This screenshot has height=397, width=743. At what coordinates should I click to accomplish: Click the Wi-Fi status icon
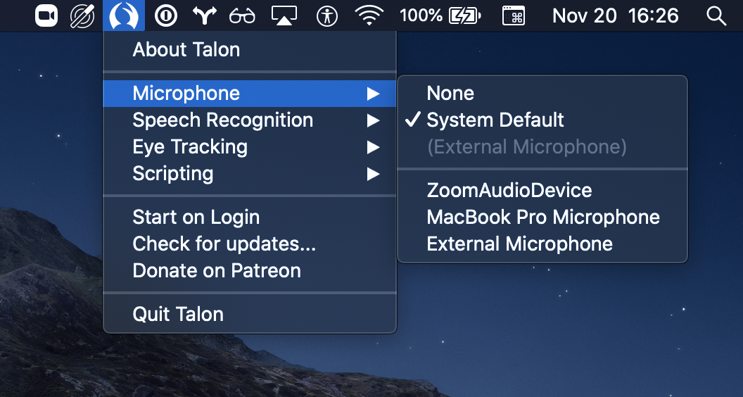(369, 15)
